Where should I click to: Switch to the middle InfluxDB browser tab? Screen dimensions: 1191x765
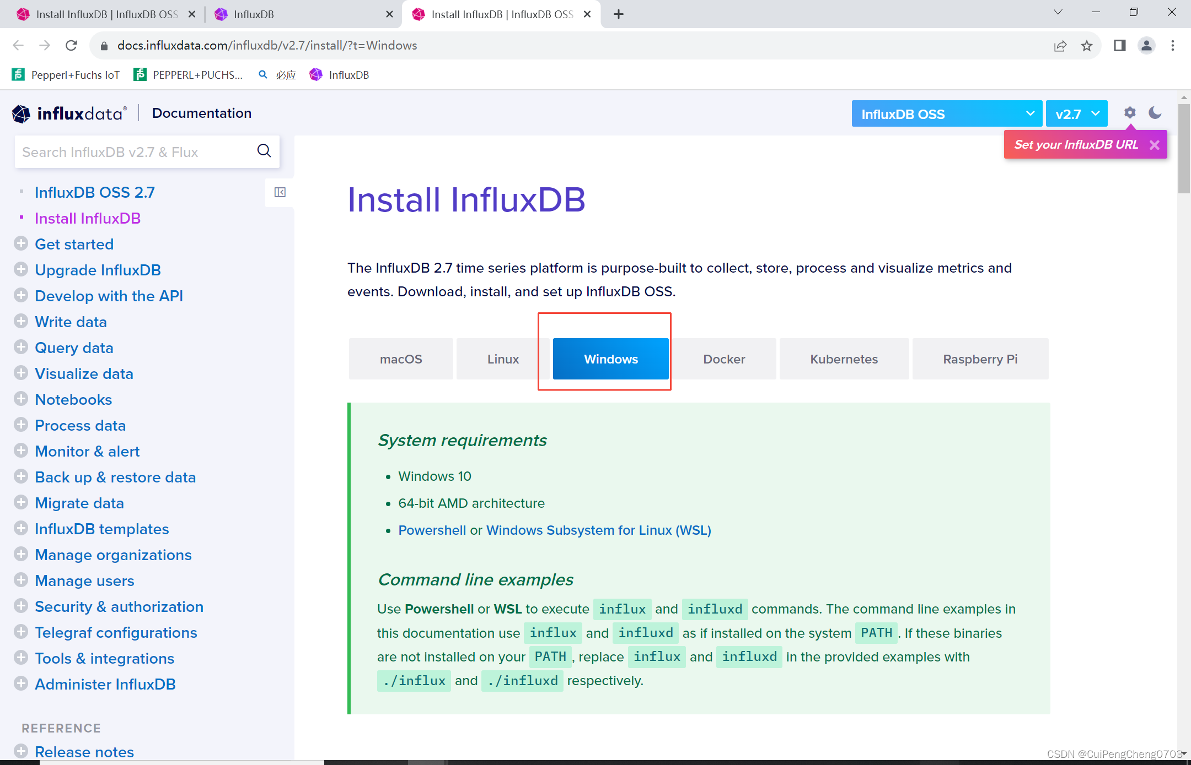pyautogui.click(x=303, y=14)
